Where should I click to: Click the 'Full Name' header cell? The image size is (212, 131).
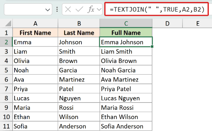click(x=126, y=33)
